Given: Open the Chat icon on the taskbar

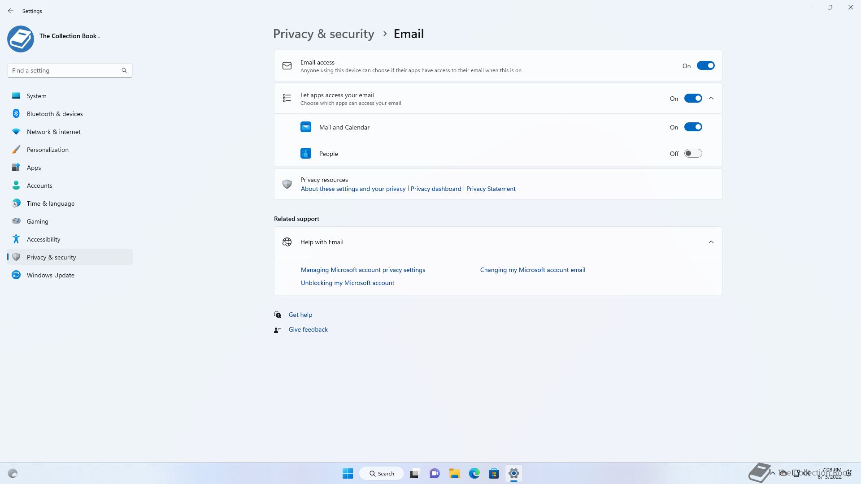Looking at the screenshot, I should [x=434, y=473].
